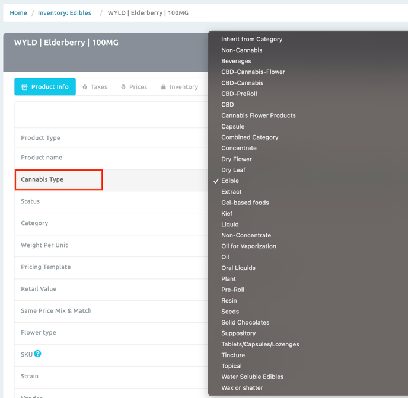Click the Flower type label

pos(38,332)
